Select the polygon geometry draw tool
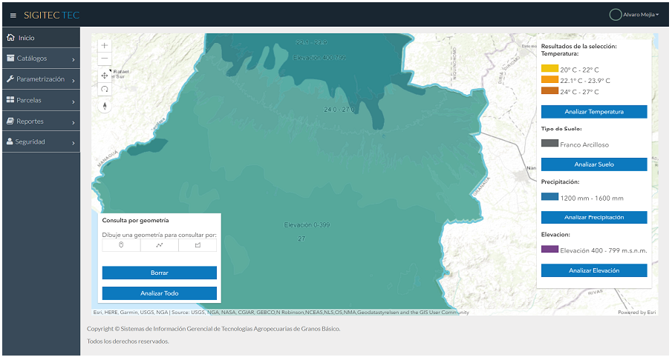Screen dimensions: 672x360 pos(198,245)
